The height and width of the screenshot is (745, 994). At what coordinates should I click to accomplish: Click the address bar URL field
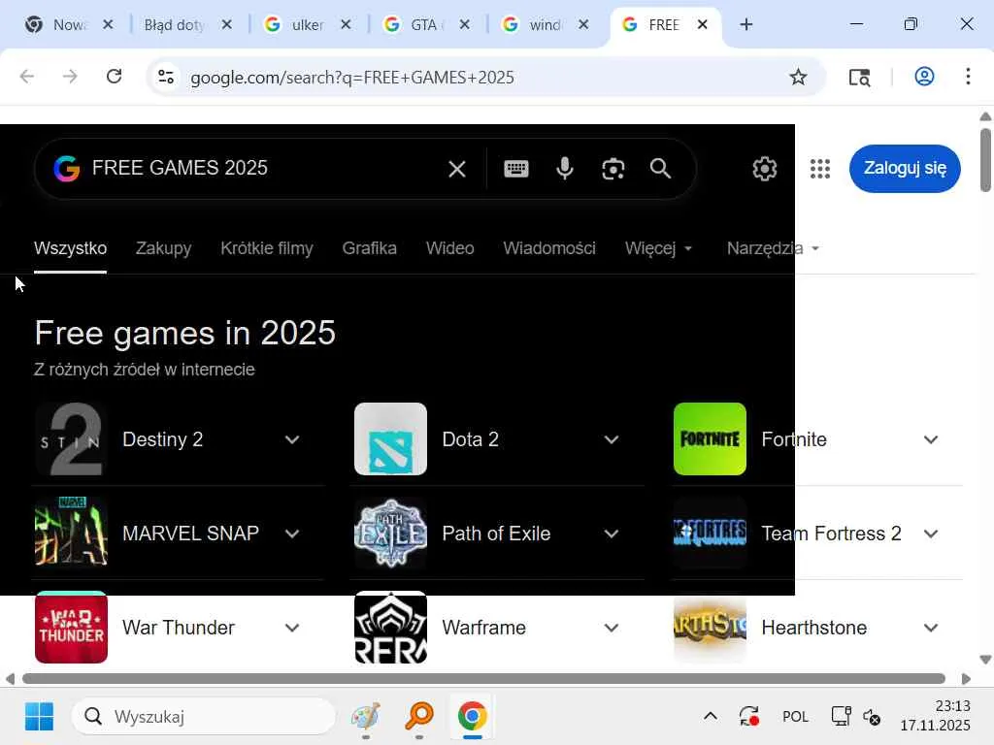click(x=485, y=78)
